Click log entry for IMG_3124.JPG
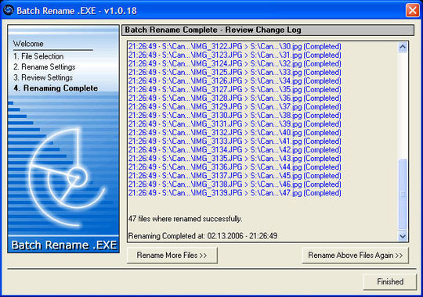Screen dimensions: 423x297 [235, 63]
